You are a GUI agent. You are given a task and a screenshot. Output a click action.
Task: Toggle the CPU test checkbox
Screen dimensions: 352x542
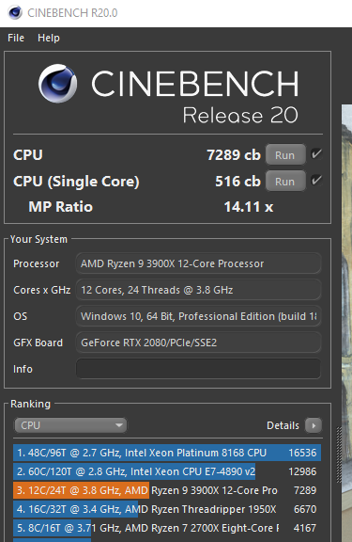tap(316, 153)
